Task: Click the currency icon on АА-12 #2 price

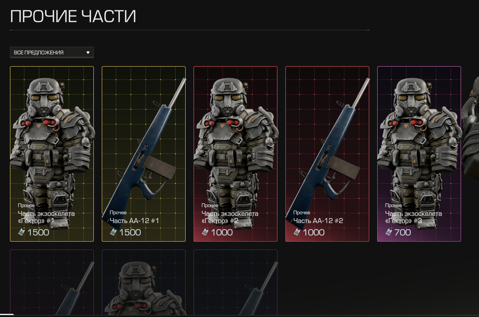Action: pyautogui.click(x=297, y=232)
